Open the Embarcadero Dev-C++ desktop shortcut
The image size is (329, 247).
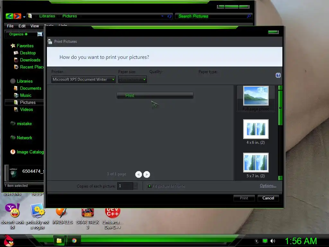(113, 218)
